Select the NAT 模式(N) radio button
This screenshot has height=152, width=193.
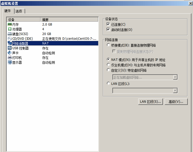tap(108, 59)
